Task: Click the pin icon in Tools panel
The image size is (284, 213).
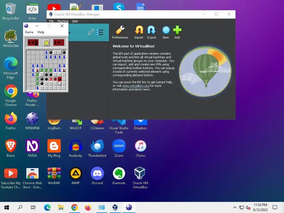Action: [91, 33]
